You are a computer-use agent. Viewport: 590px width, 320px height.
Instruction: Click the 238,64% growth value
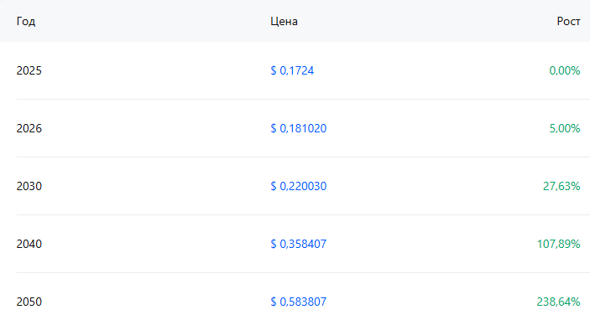tap(558, 302)
